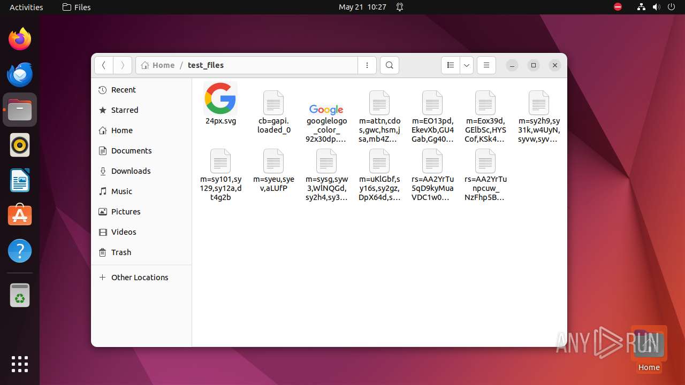Open Trash in the sidebar

(x=141, y=252)
